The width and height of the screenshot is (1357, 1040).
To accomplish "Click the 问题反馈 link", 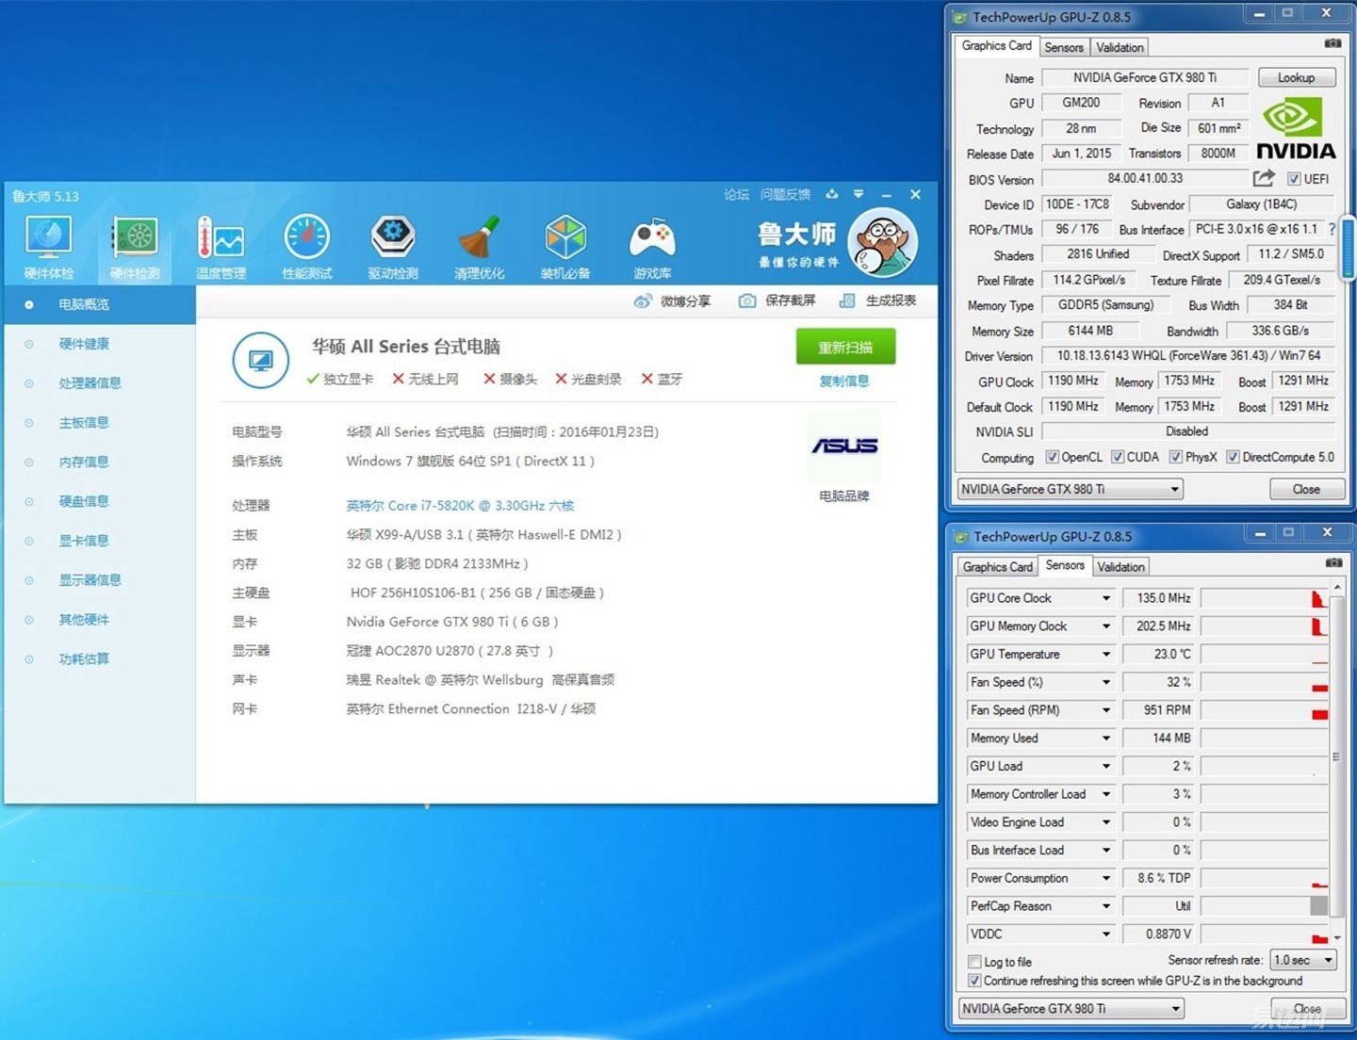I will tap(785, 194).
